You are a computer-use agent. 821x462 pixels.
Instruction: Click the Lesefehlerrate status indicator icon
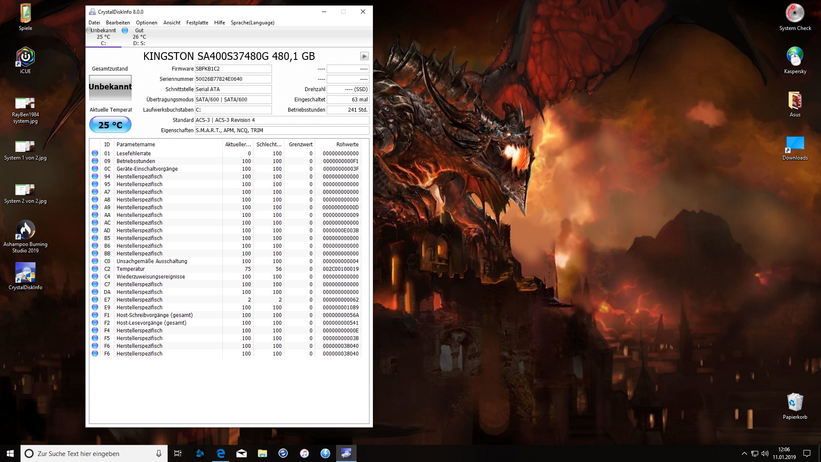click(95, 154)
